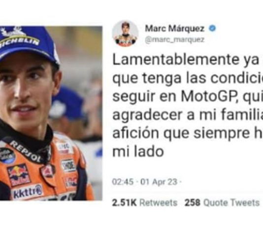This screenshot has width=263, height=227.
Task: Click the blue verified badge
Action: click(212, 28)
